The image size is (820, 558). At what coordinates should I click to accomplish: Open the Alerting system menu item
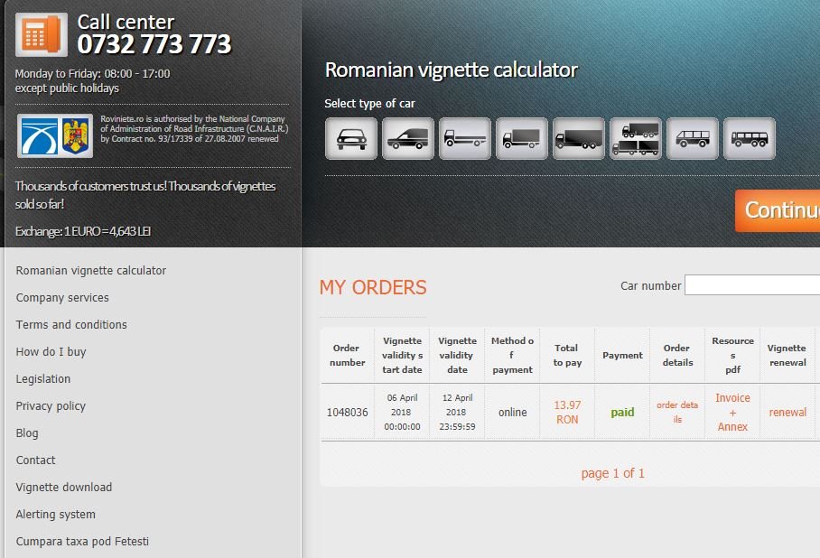(x=55, y=514)
